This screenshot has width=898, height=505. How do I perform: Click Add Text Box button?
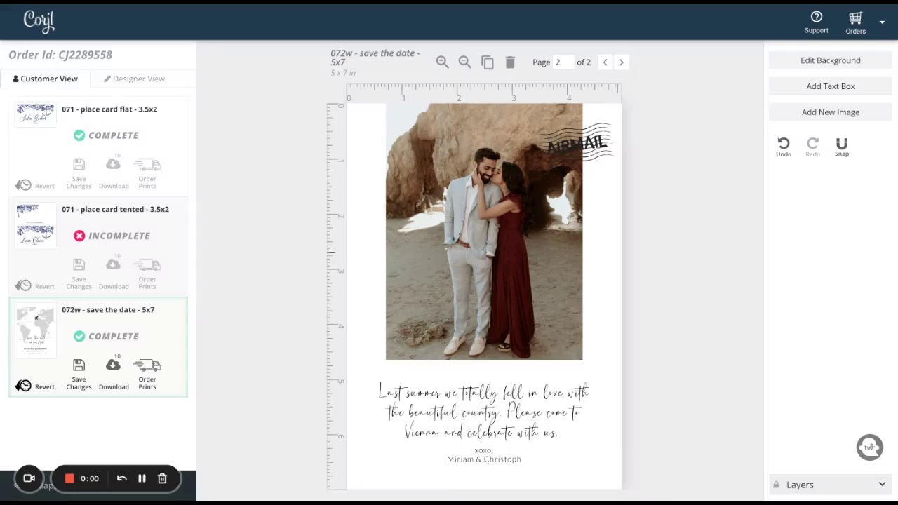[831, 86]
